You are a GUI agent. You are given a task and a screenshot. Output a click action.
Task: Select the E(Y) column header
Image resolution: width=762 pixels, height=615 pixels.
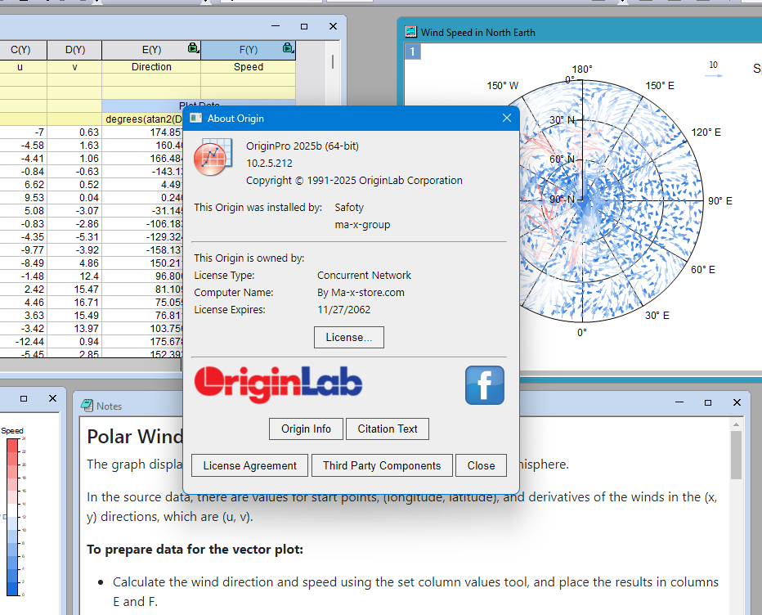coord(151,50)
